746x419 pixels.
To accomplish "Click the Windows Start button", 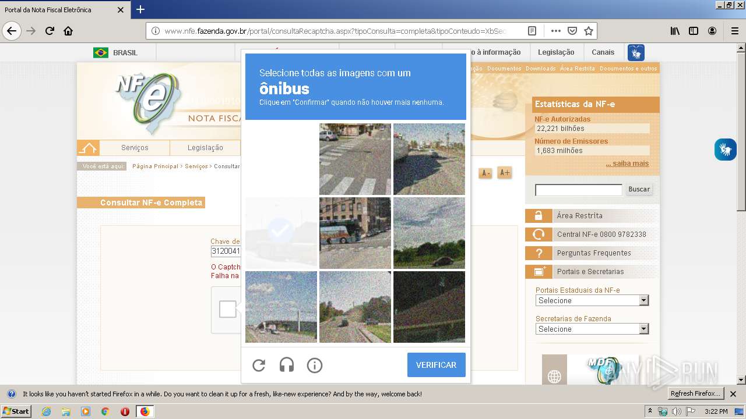I will (16, 411).
